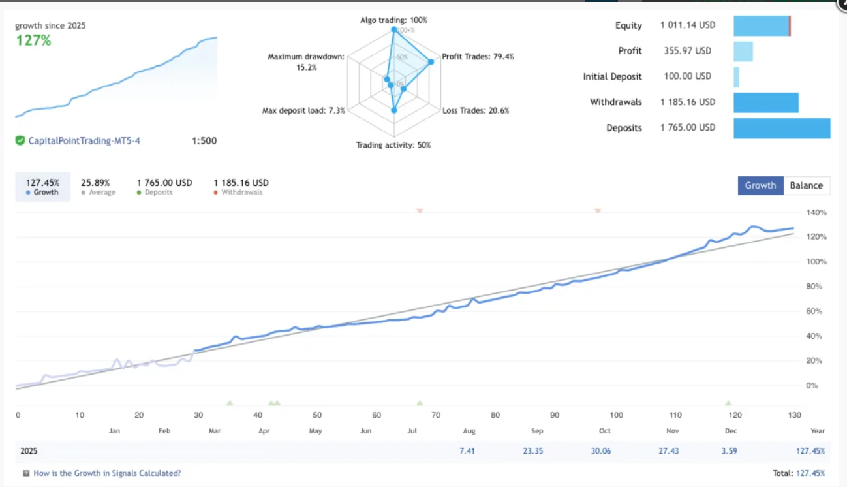
Task: Click the green deposit marker near week 119
Action: (728, 403)
